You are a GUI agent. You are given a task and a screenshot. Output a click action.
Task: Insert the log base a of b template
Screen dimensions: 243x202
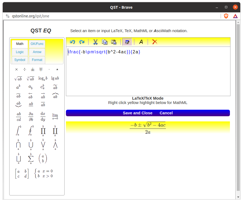click(43, 78)
